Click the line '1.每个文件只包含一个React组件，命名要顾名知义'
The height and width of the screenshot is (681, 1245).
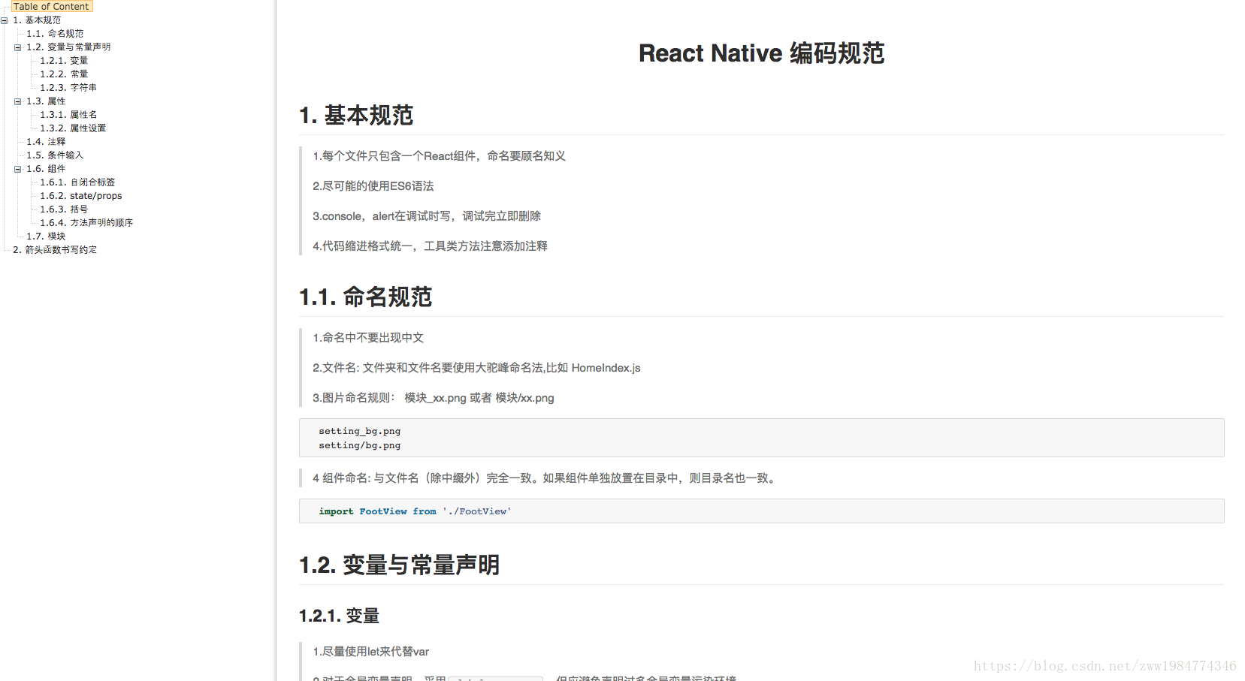439,156
